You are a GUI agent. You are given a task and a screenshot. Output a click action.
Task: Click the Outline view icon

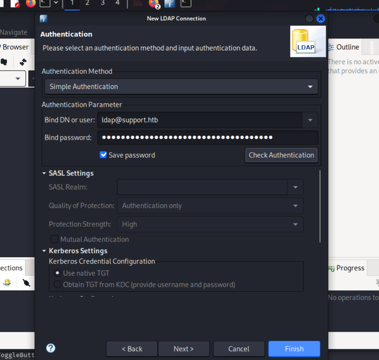point(331,48)
